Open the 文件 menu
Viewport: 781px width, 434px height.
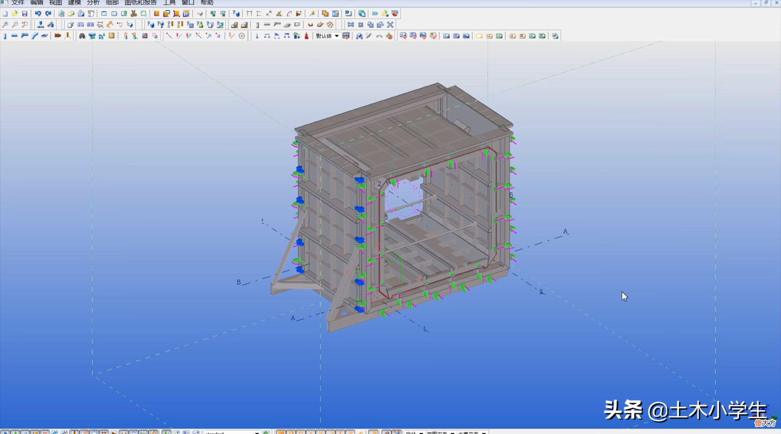18,2
